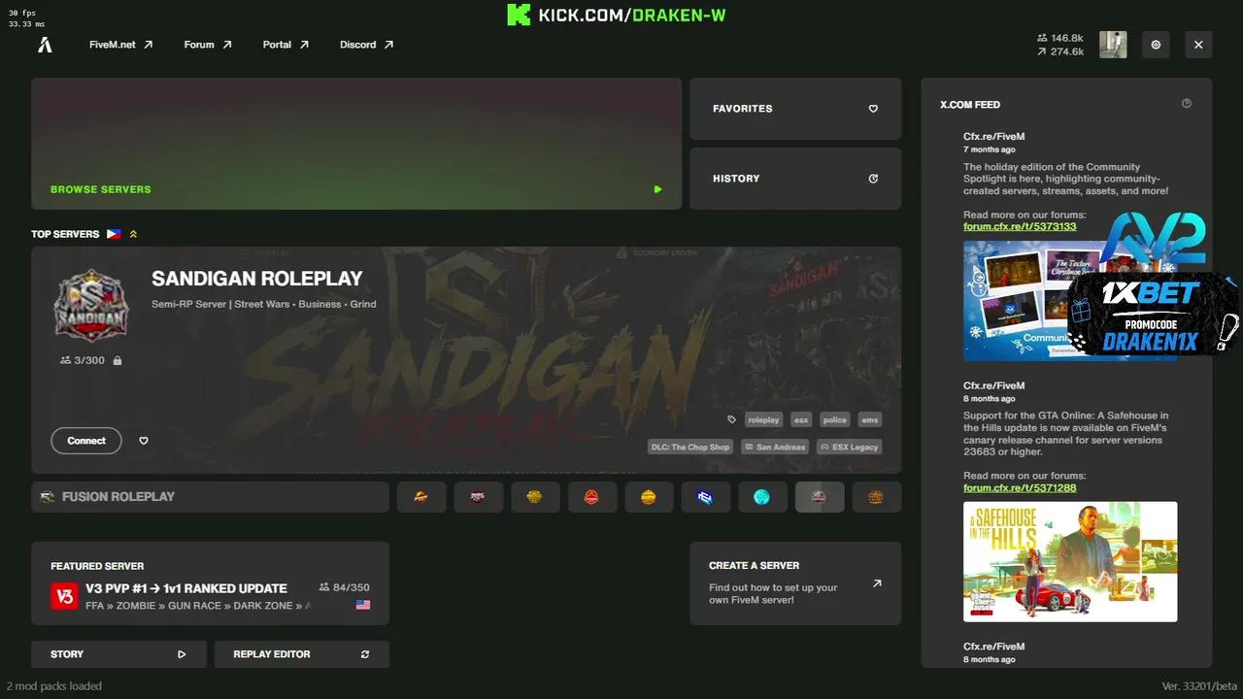Open Story mode
The image size is (1243, 699).
(118, 654)
